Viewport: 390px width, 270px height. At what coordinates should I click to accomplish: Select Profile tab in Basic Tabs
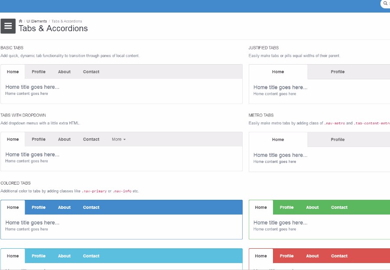pos(39,72)
